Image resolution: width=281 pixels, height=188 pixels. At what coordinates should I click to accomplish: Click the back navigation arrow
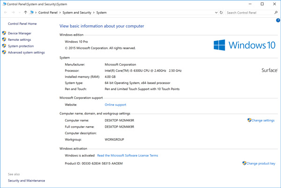pos(6,12)
